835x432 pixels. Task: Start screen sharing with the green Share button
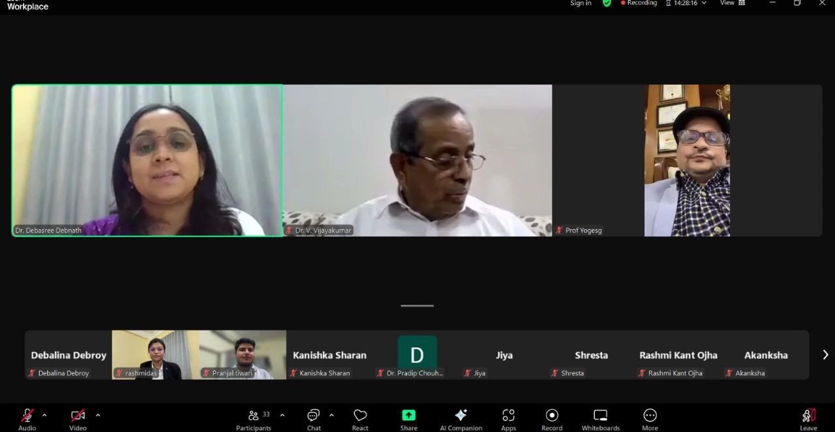(409, 419)
